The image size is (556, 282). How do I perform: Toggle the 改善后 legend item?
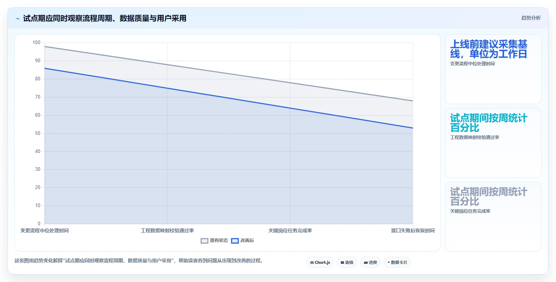(x=243, y=240)
